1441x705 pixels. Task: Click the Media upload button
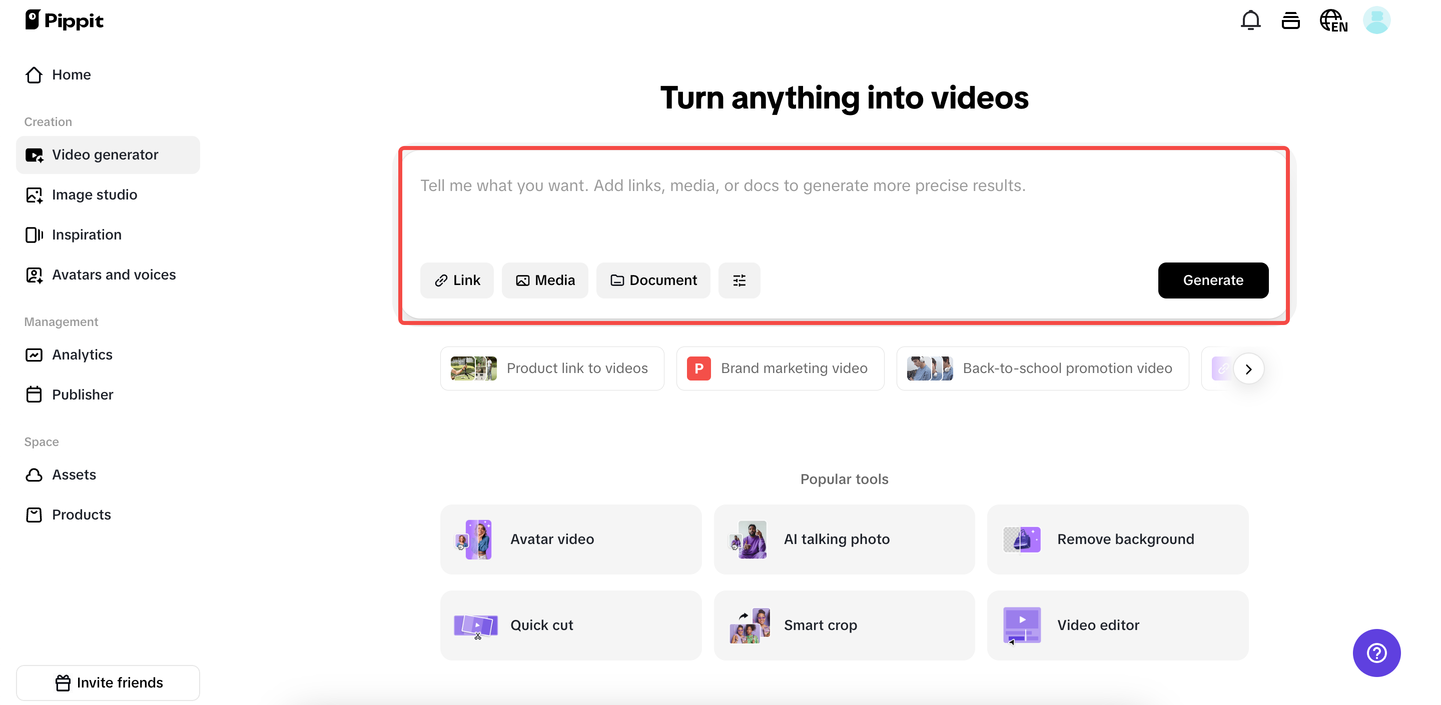544,280
